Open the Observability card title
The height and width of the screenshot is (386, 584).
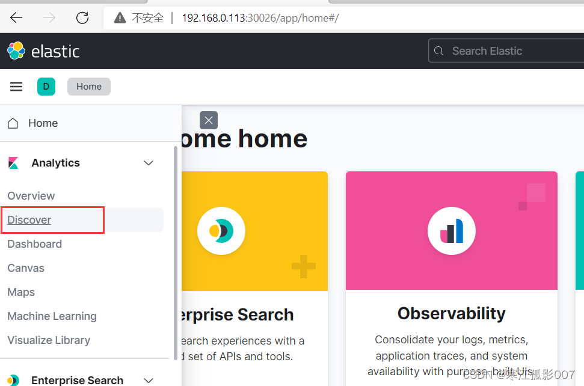pos(452,313)
